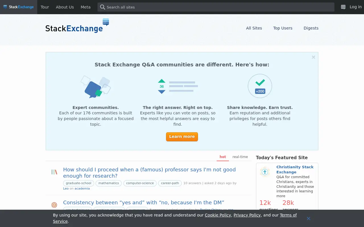Select the career-path tag
364x227 pixels.
coord(170,183)
